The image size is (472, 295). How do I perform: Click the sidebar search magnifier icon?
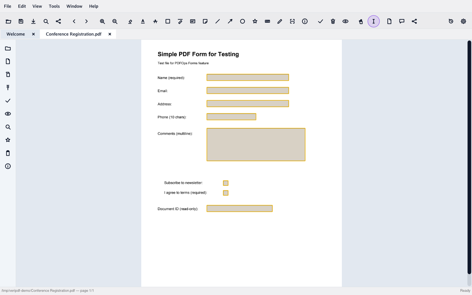8,127
